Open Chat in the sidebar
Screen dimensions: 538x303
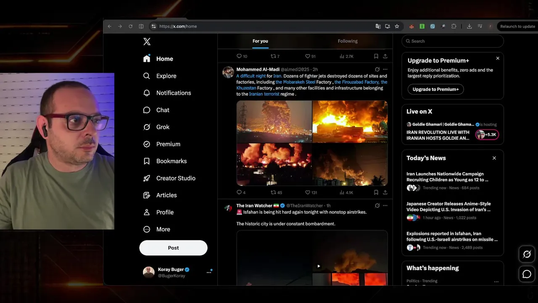pyautogui.click(x=156, y=110)
